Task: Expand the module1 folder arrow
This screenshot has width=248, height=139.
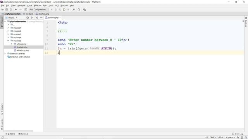Action: [8, 28]
